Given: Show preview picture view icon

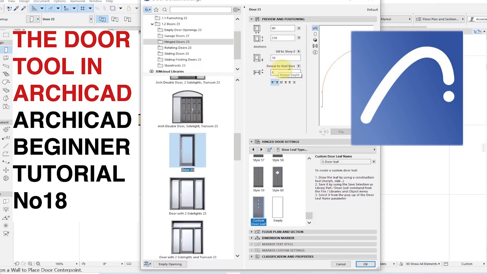Looking at the screenshot, I should click(x=315, y=46).
